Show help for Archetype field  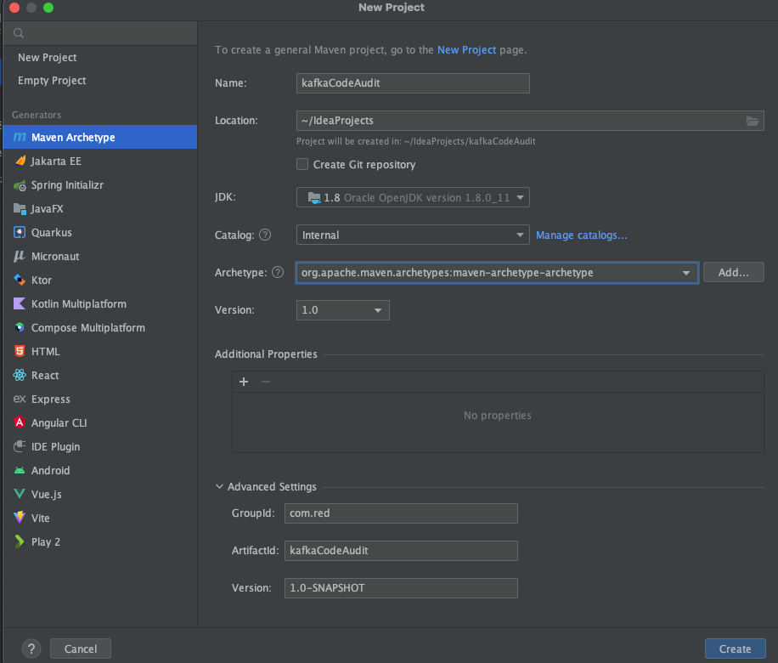tap(278, 272)
